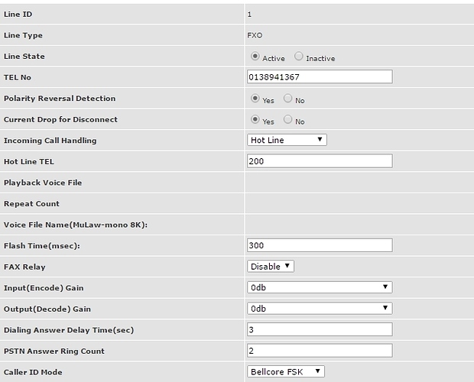Click the Flash Time(msec) input field

pyautogui.click(x=320, y=245)
